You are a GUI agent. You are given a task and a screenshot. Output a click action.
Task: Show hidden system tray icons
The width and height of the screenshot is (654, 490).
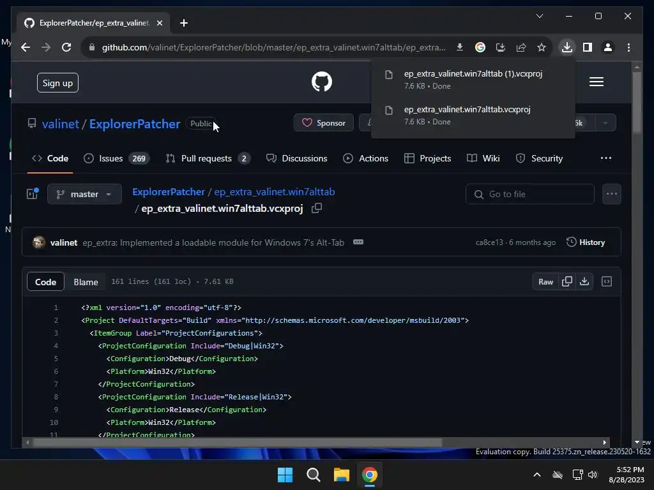tap(536, 475)
